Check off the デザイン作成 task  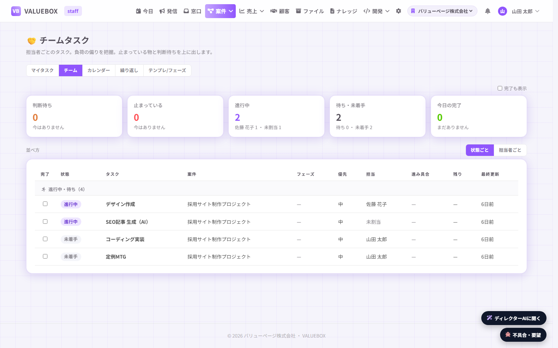45,204
